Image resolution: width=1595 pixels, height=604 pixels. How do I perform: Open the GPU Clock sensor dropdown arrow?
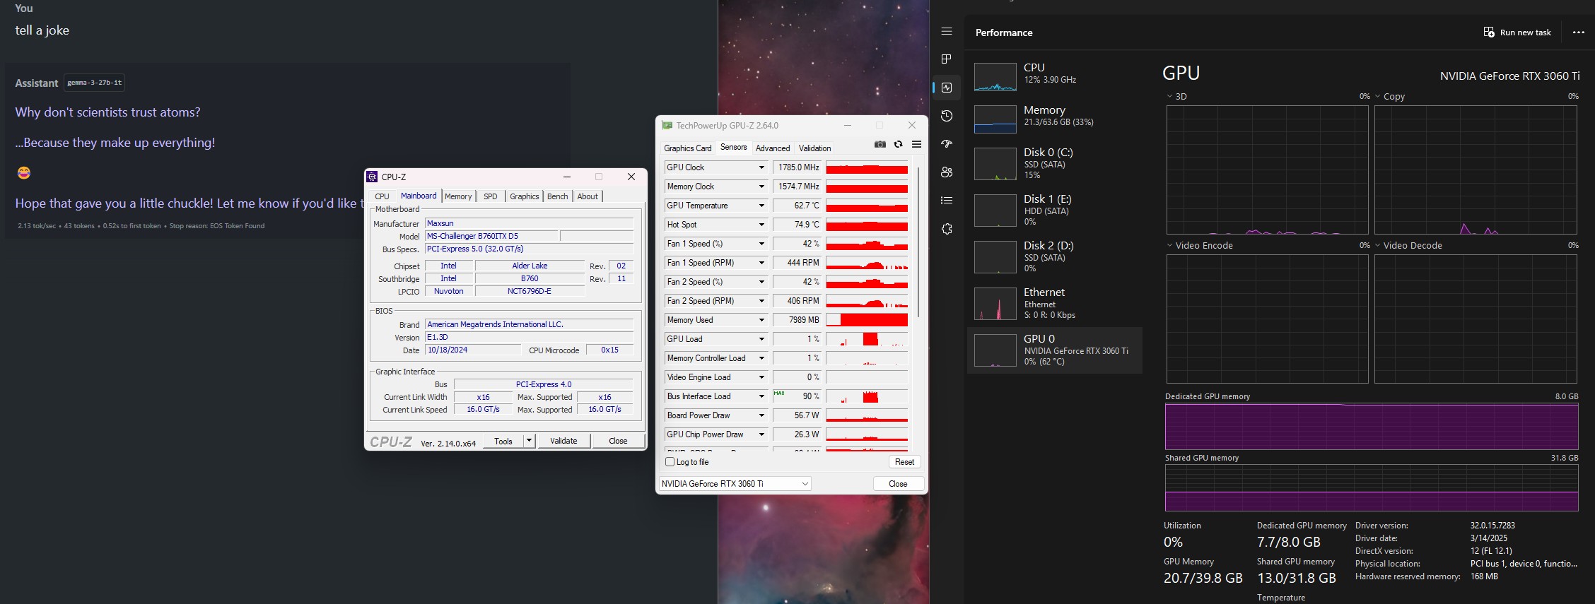coord(761,167)
